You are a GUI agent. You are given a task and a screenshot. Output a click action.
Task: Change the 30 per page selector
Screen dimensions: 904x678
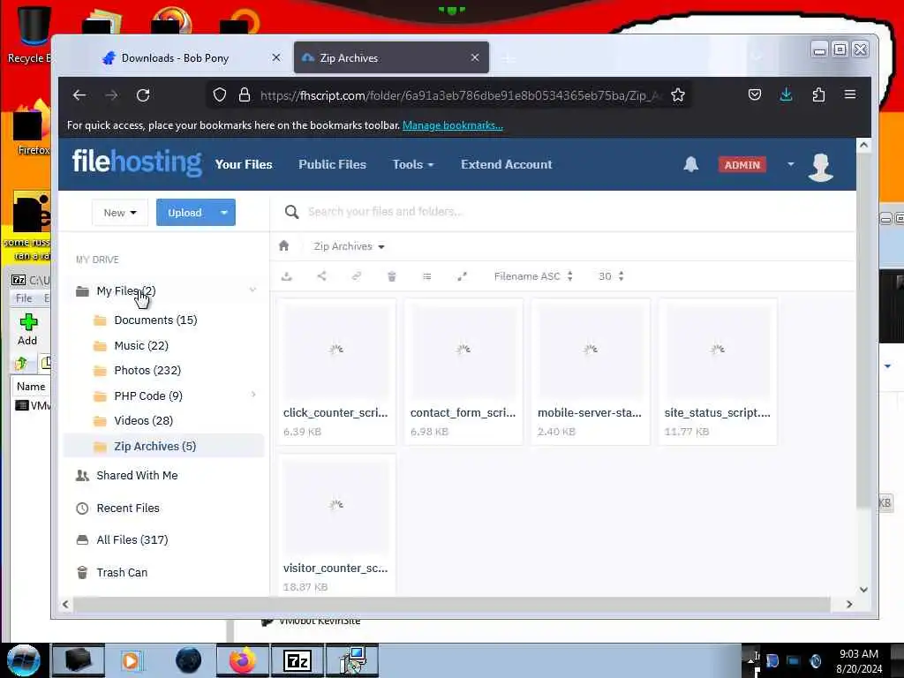611,276
